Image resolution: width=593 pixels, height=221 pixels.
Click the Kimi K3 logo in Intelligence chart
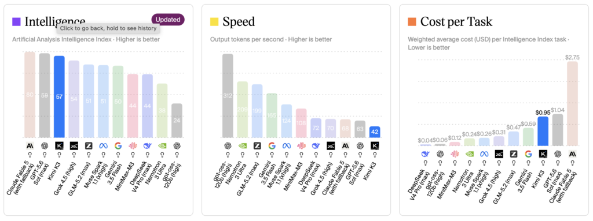(x=60, y=145)
